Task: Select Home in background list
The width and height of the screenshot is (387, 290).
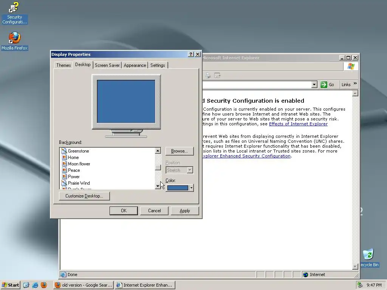Action: coord(73,157)
